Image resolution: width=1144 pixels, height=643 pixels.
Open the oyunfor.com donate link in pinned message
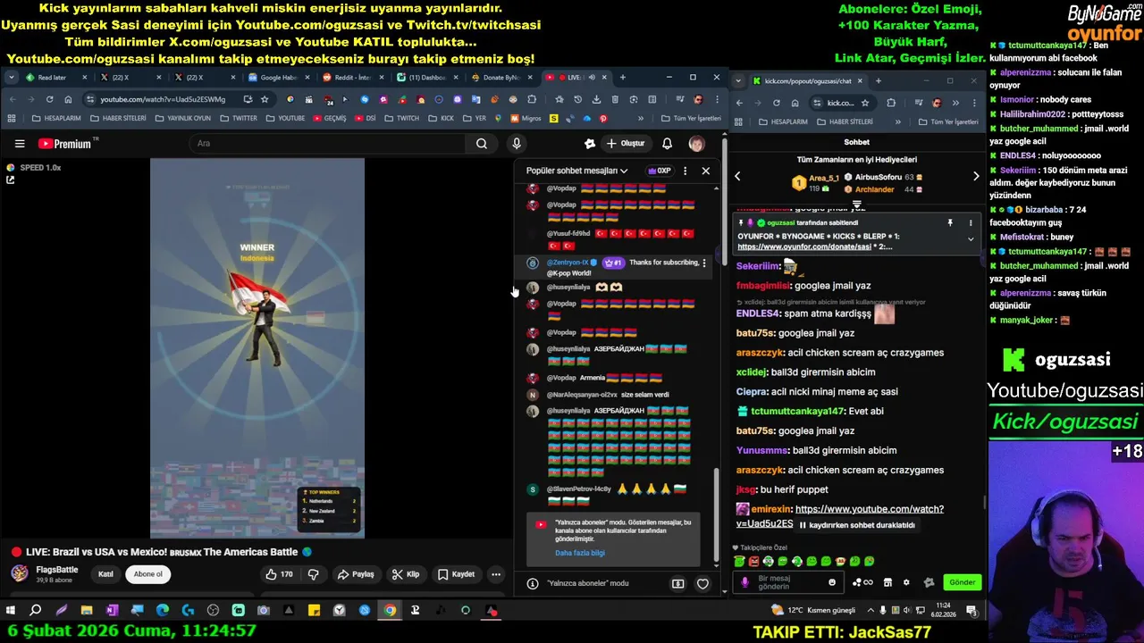[803, 246]
